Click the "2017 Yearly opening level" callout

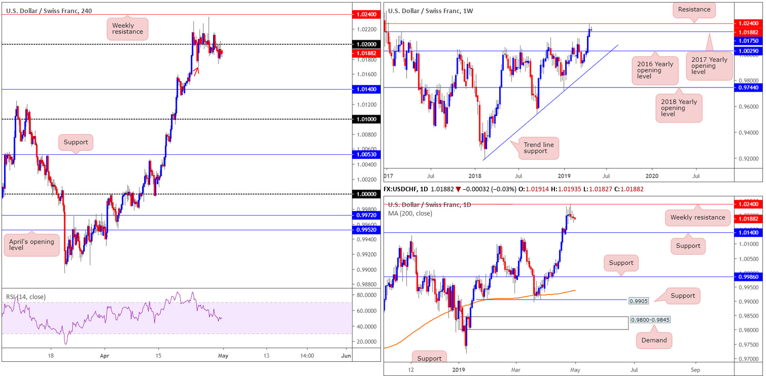point(710,66)
